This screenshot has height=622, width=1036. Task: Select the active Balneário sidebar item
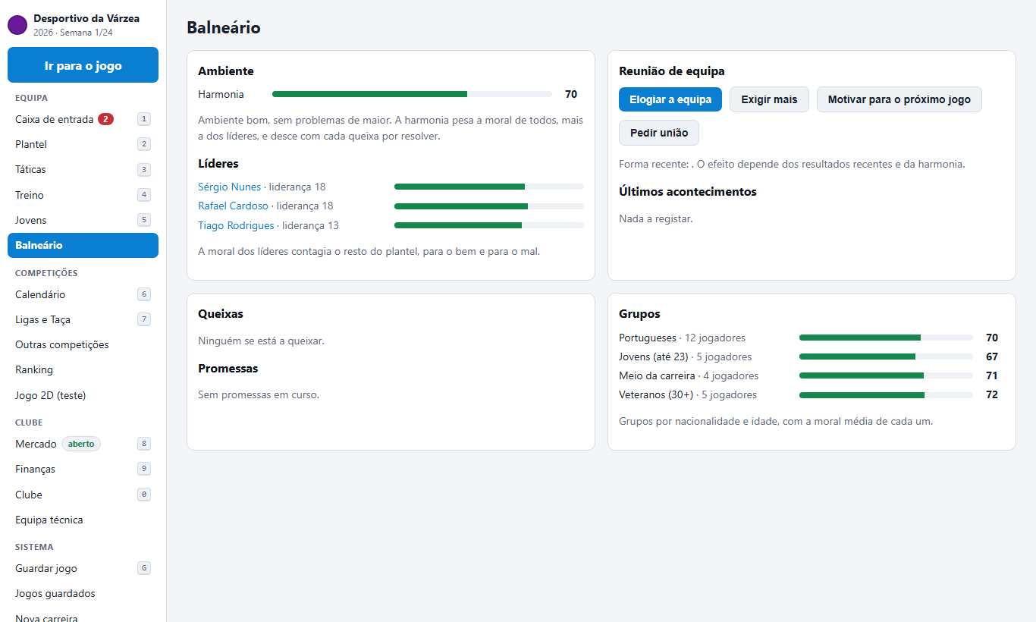[x=83, y=245]
